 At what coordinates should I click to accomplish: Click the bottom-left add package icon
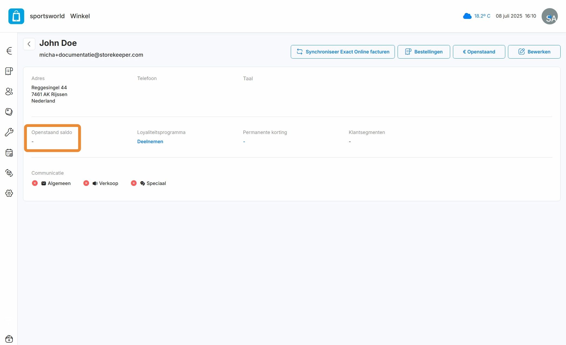9,339
